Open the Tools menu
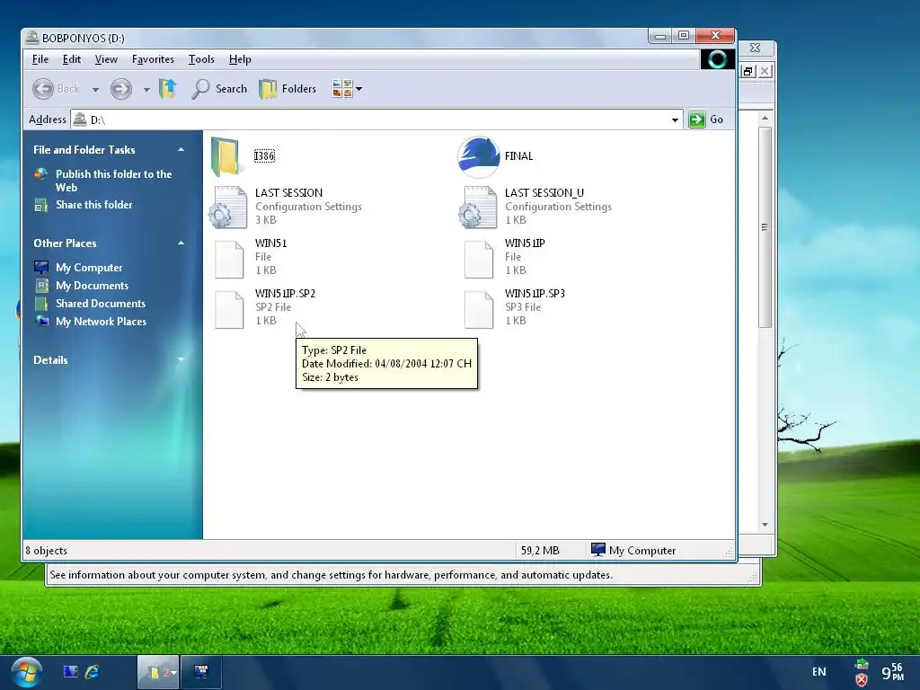The image size is (920, 690). 201,59
